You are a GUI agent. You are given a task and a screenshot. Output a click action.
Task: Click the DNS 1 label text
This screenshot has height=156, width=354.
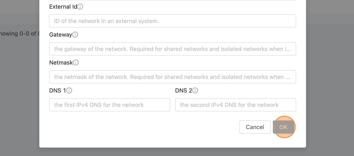58,91
